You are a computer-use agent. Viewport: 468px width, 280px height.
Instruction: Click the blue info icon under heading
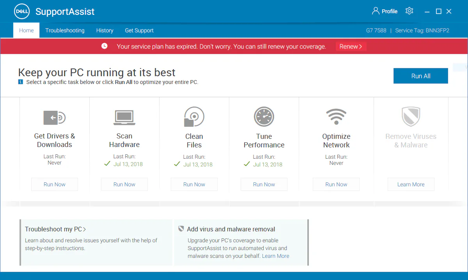(21, 82)
